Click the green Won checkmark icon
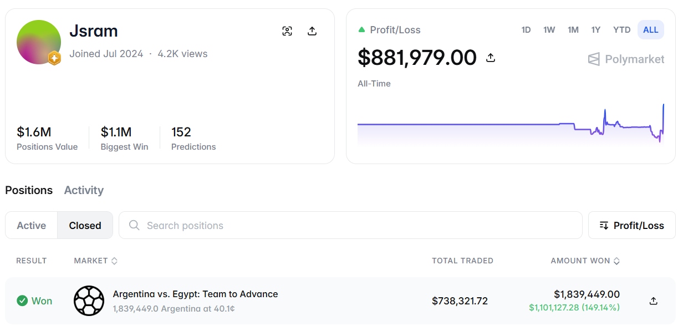683x326 pixels. pos(22,301)
